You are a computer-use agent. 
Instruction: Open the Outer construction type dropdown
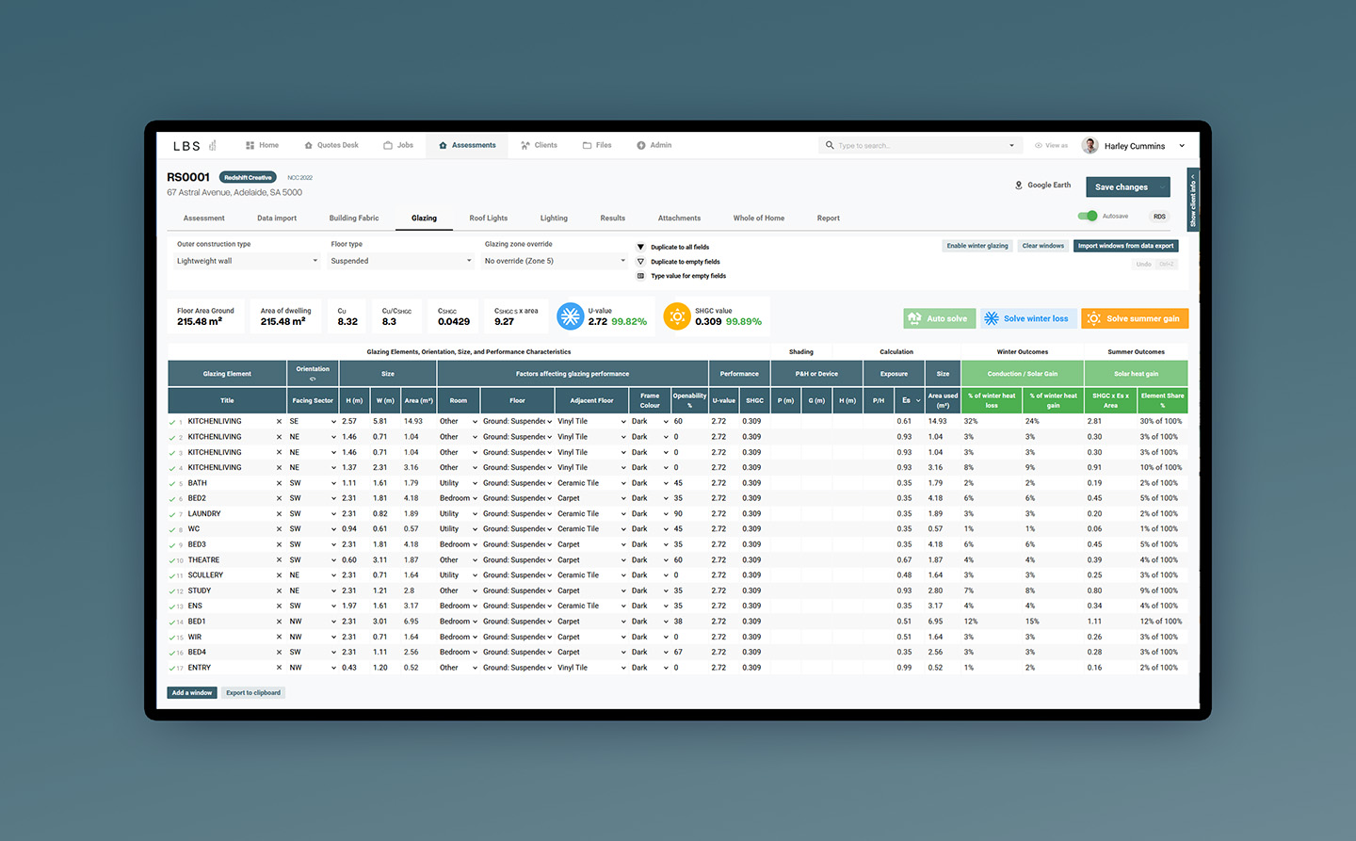click(x=248, y=261)
